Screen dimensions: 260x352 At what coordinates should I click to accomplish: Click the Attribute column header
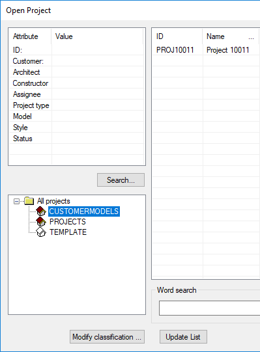pos(30,36)
